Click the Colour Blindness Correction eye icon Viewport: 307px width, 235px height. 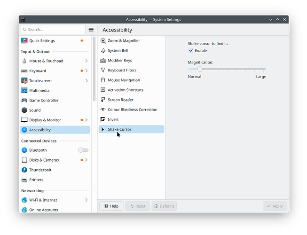103,110
